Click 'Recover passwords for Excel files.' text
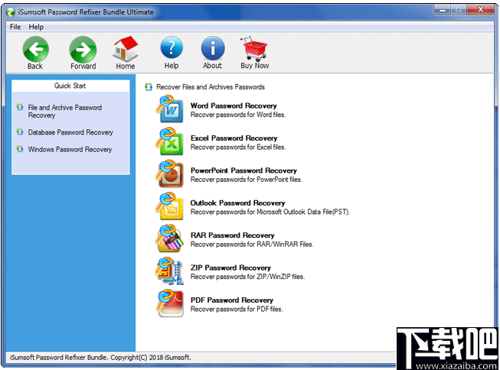Image resolution: width=500 pixels, height=370 pixels. 238,147
